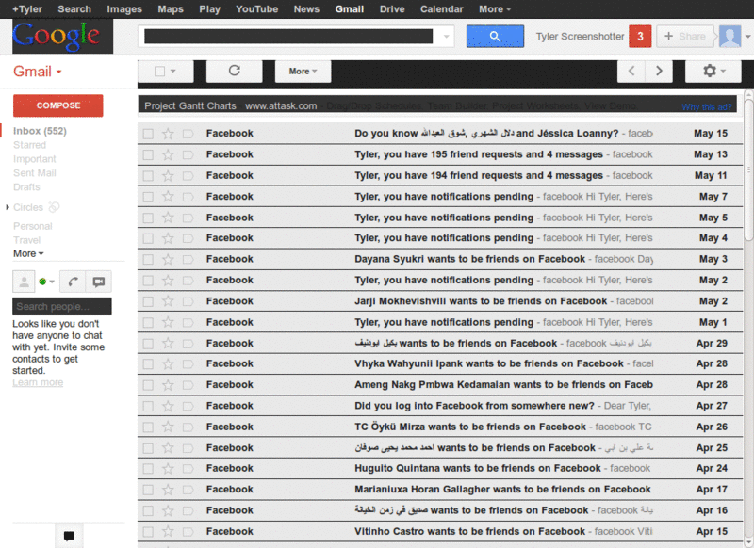Start a phone call from chat panel
754x548 pixels.
(73, 282)
